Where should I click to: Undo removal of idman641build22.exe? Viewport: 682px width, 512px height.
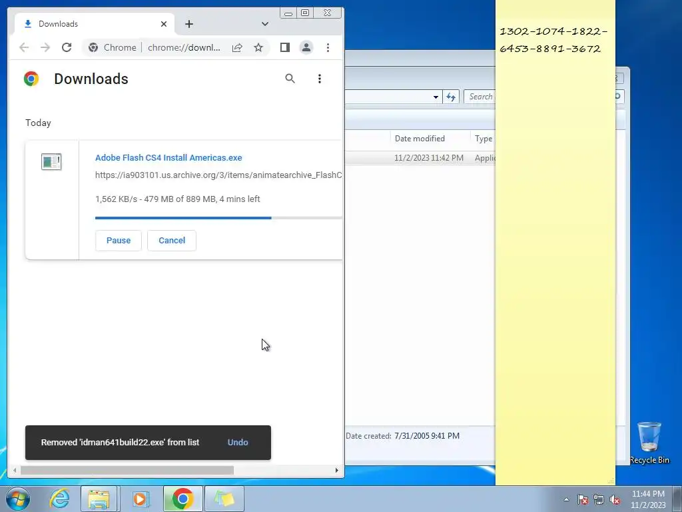click(x=238, y=443)
